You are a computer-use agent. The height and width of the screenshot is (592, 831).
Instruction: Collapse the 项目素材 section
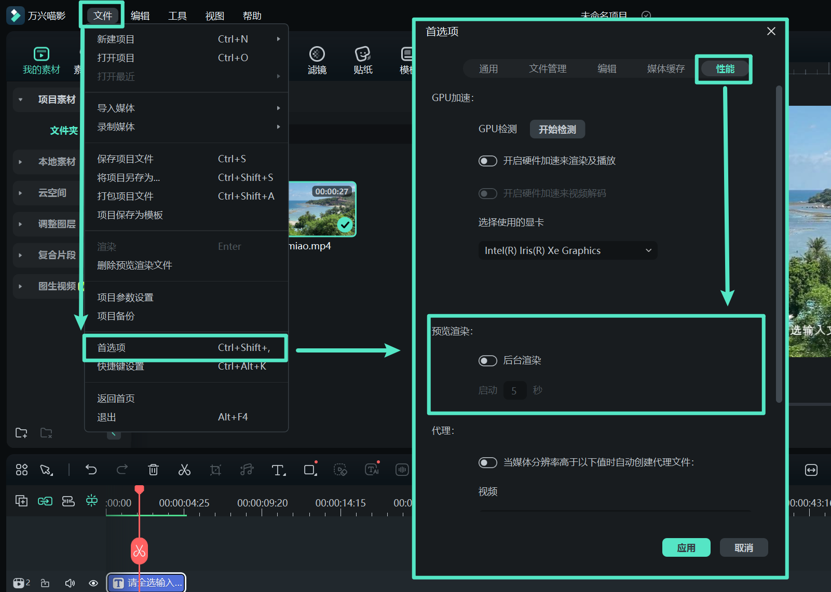coord(21,100)
